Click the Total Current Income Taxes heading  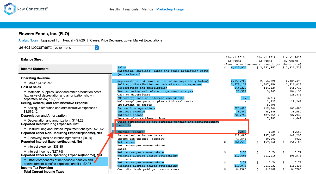click(44, 172)
